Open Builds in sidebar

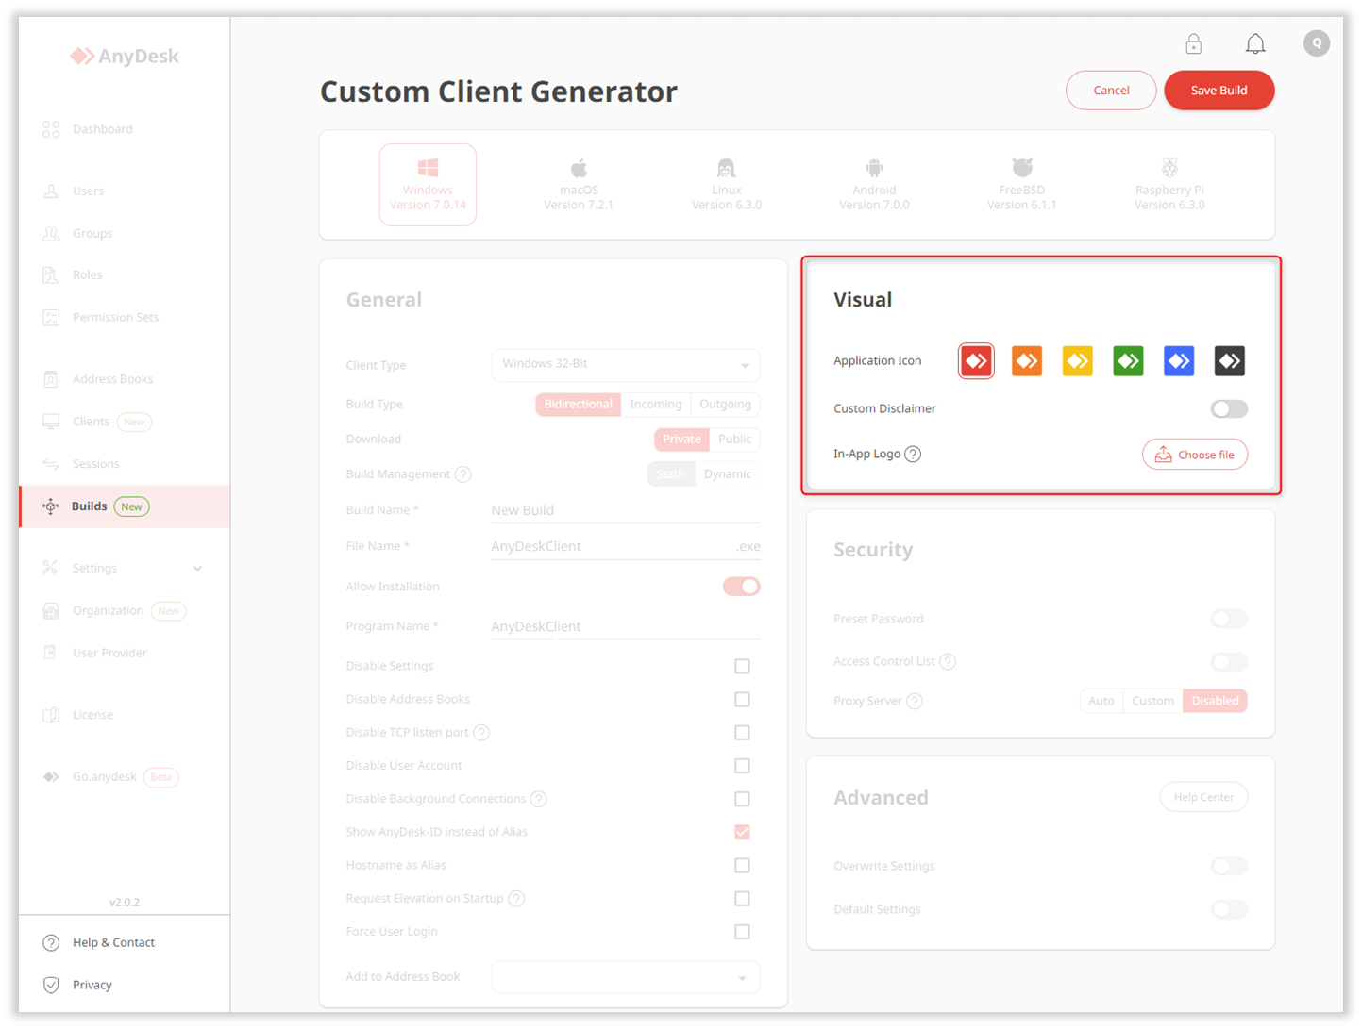click(124, 506)
